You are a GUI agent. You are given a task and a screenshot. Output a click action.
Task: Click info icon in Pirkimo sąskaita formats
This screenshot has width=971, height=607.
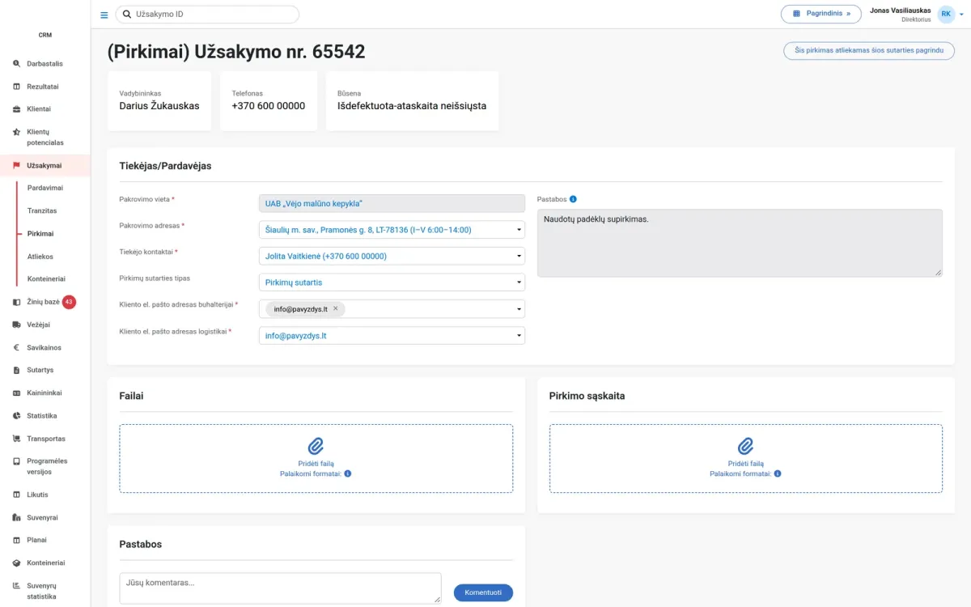[778, 473]
